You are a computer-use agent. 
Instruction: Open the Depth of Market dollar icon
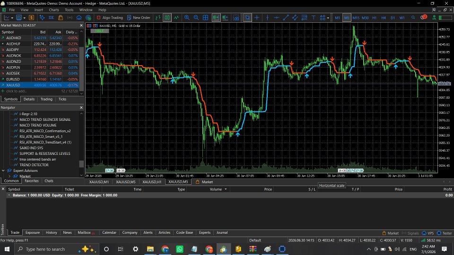pyautogui.click(x=32, y=17)
